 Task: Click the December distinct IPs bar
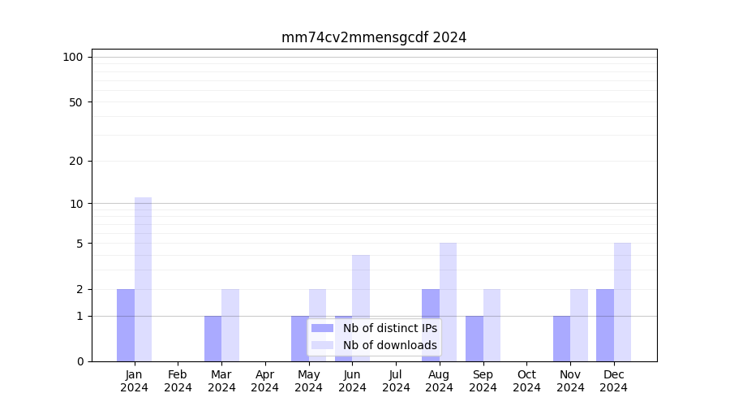(x=605, y=325)
